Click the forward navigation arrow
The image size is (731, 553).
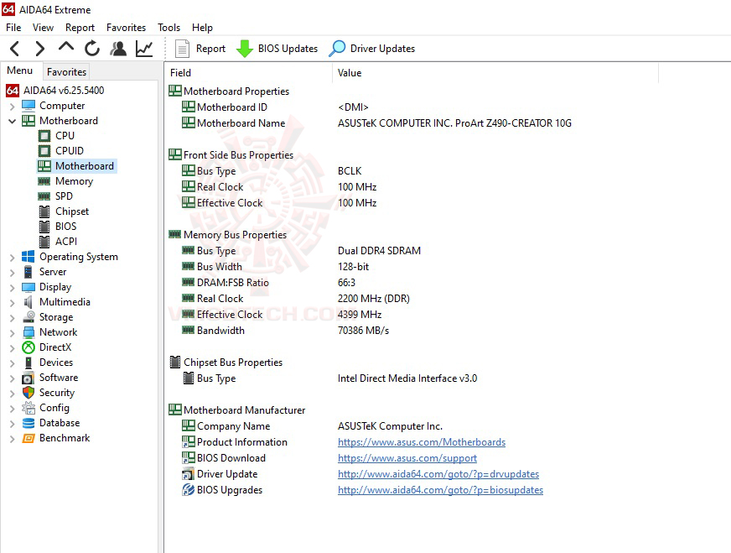pos(39,48)
